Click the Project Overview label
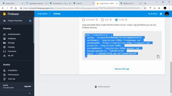 point(15,21)
